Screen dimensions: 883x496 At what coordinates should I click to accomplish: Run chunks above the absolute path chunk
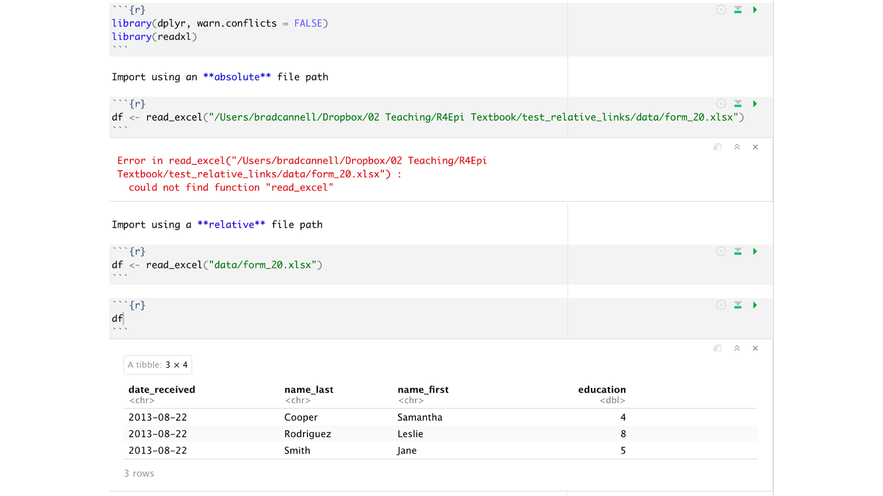[738, 104]
